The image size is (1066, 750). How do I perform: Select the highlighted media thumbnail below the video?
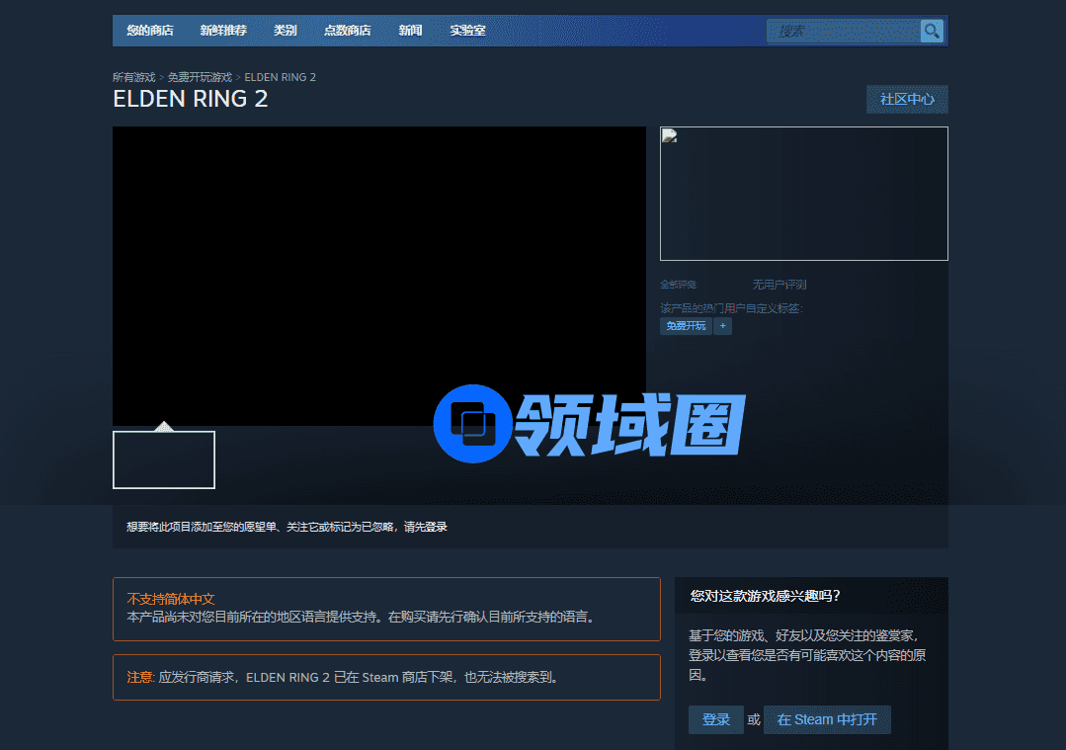pos(164,459)
